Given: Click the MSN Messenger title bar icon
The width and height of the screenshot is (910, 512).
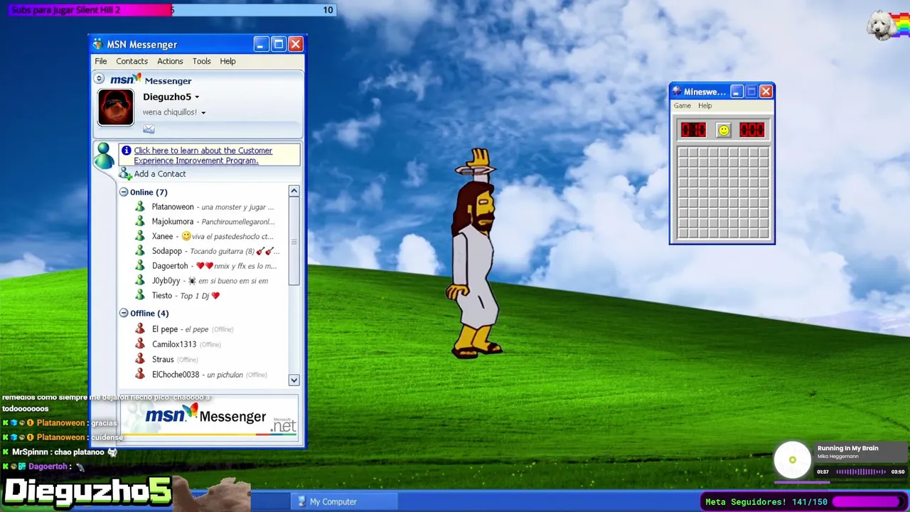Looking at the screenshot, I should coord(98,45).
